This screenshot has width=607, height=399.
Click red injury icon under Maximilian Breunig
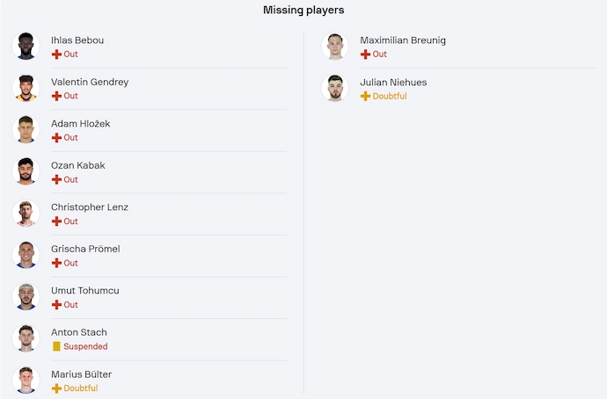(x=365, y=54)
